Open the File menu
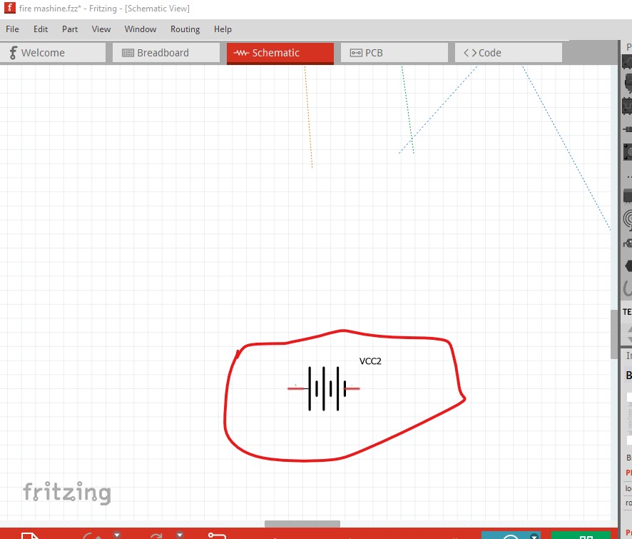The height and width of the screenshot is (539, 632). (12, 29)
